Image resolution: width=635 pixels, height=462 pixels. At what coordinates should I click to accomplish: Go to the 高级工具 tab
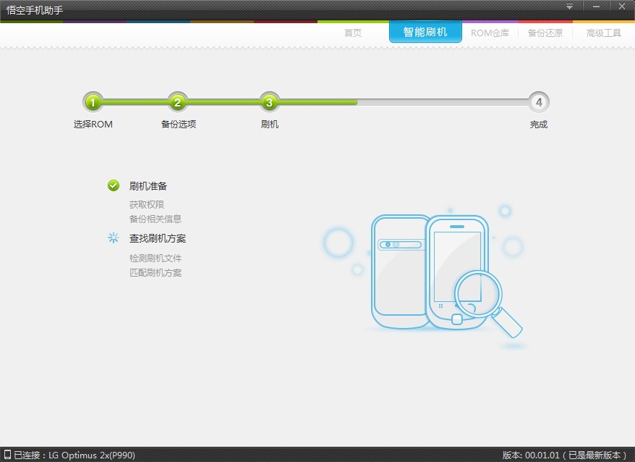[603, 33]
